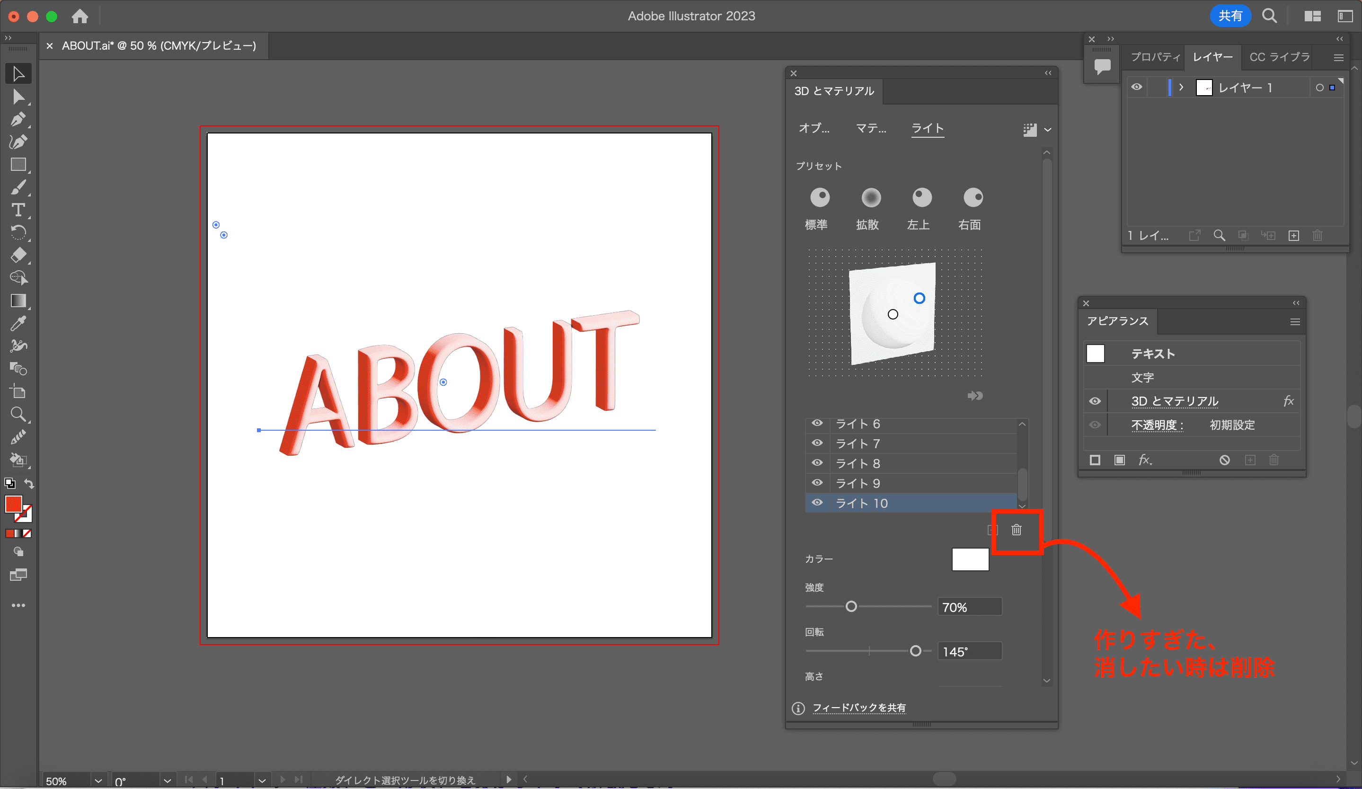
Task: Switch to the オブジェクト tab
Action: pyautogui.click(x=813, y=129)
